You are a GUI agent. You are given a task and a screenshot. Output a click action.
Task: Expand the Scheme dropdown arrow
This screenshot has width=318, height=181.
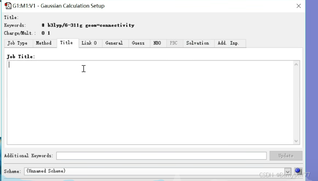(x=288, y=172)
